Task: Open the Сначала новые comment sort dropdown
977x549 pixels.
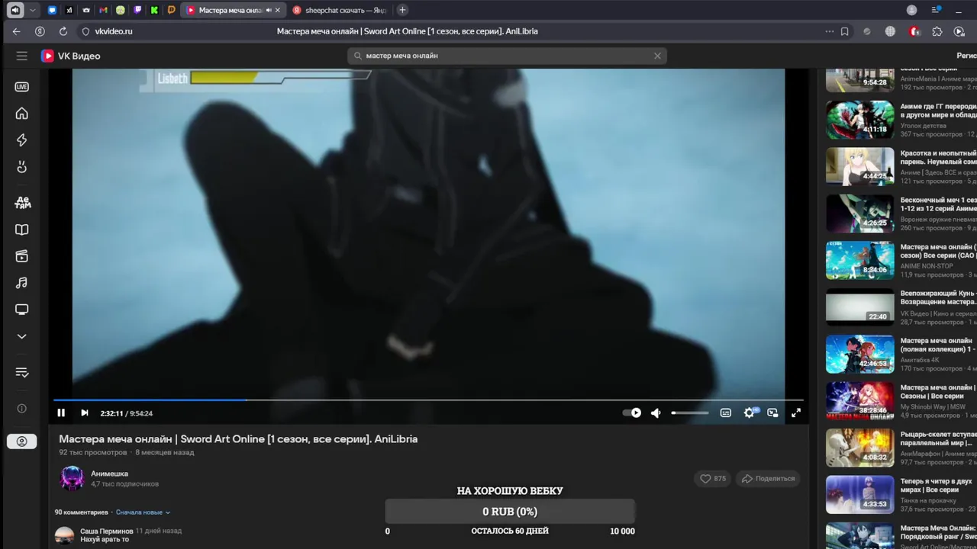Action: 143,512
